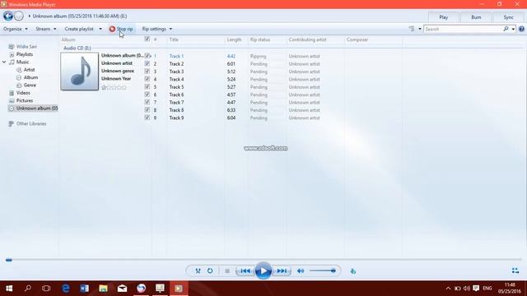Uncheck the Track 5 checkbox

point(147,86)
